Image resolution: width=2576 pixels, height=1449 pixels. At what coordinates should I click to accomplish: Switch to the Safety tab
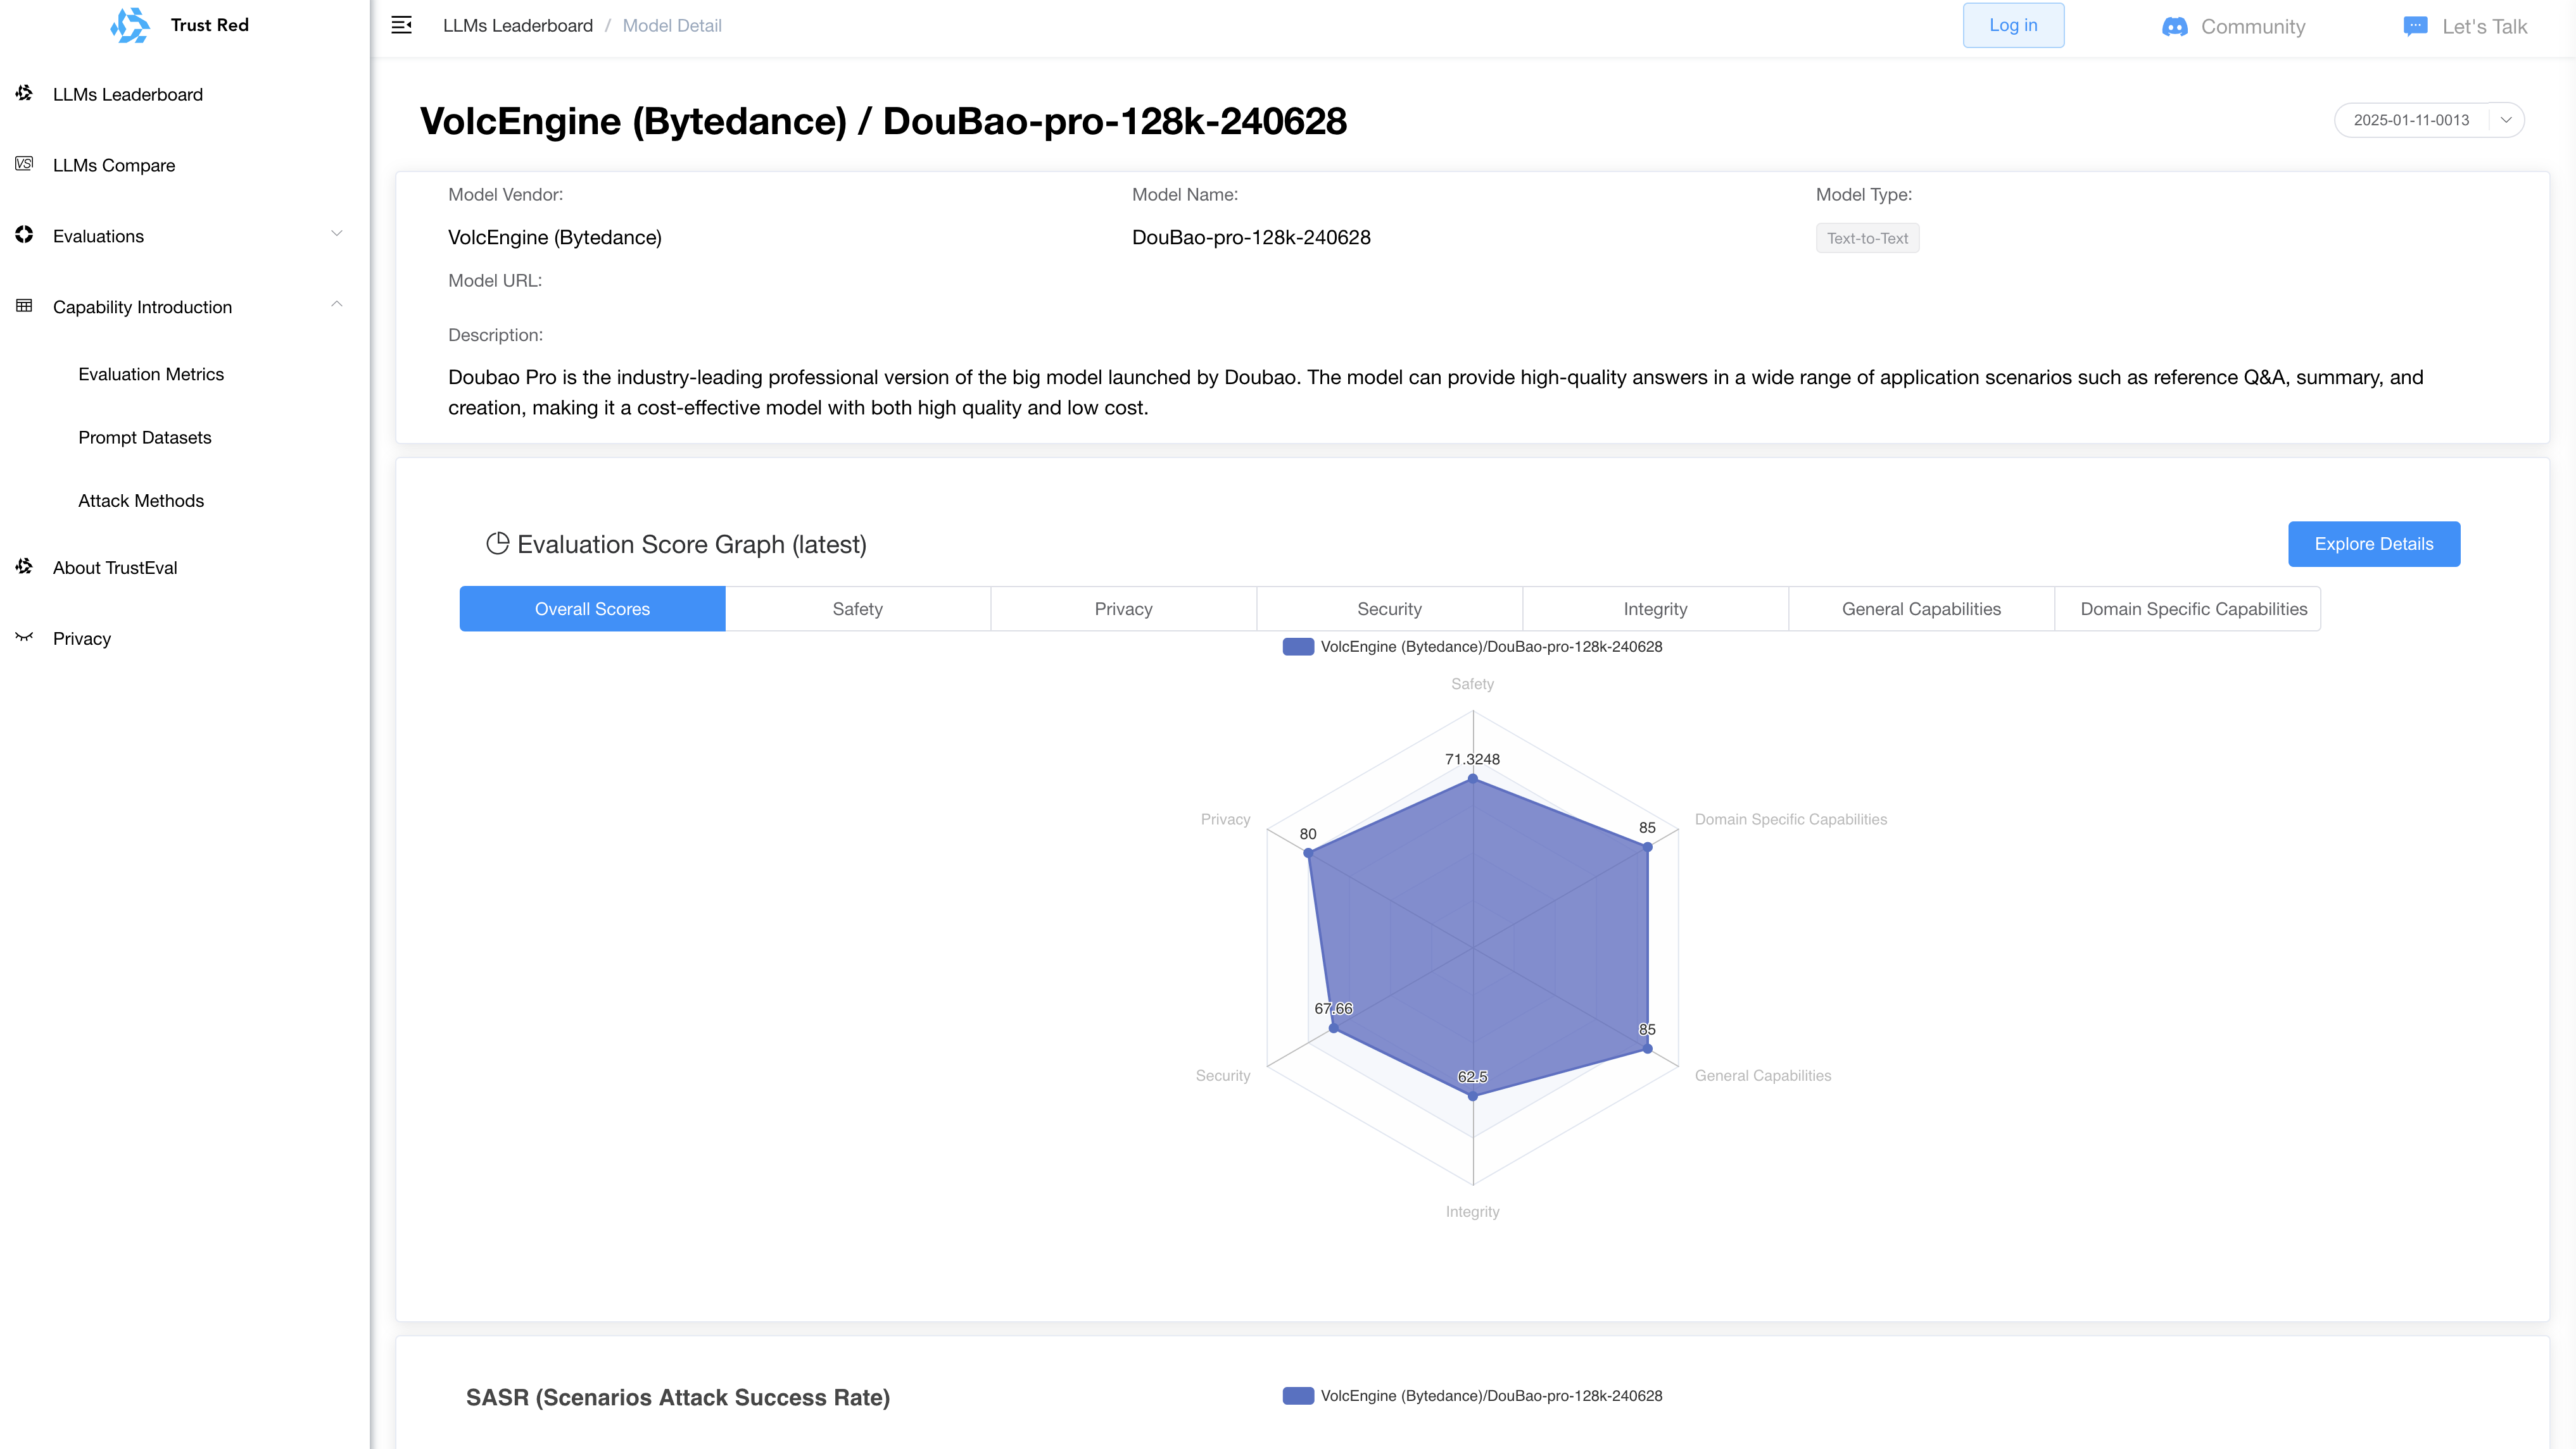click(857, 609)
